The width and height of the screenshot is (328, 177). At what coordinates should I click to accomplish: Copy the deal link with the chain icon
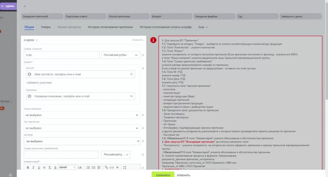pos(25,6)
